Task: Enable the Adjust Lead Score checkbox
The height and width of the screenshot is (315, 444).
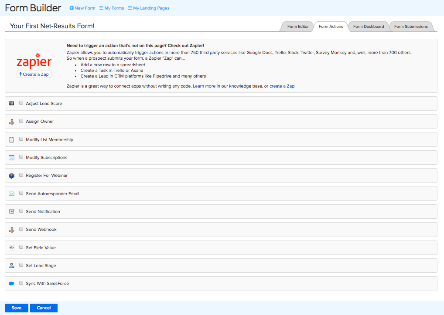Action: [21, 103]
